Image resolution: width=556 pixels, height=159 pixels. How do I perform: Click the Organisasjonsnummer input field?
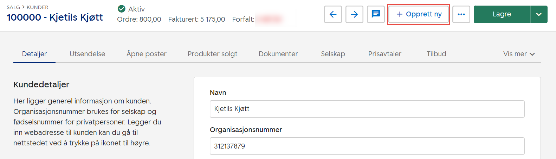pyautogui.click(x=367, y=146)
